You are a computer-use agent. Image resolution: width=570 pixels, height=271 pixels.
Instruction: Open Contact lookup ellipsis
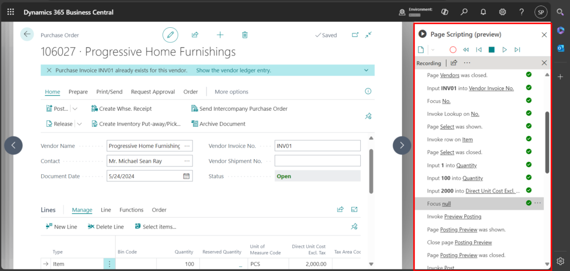click(x=187, y=161)
